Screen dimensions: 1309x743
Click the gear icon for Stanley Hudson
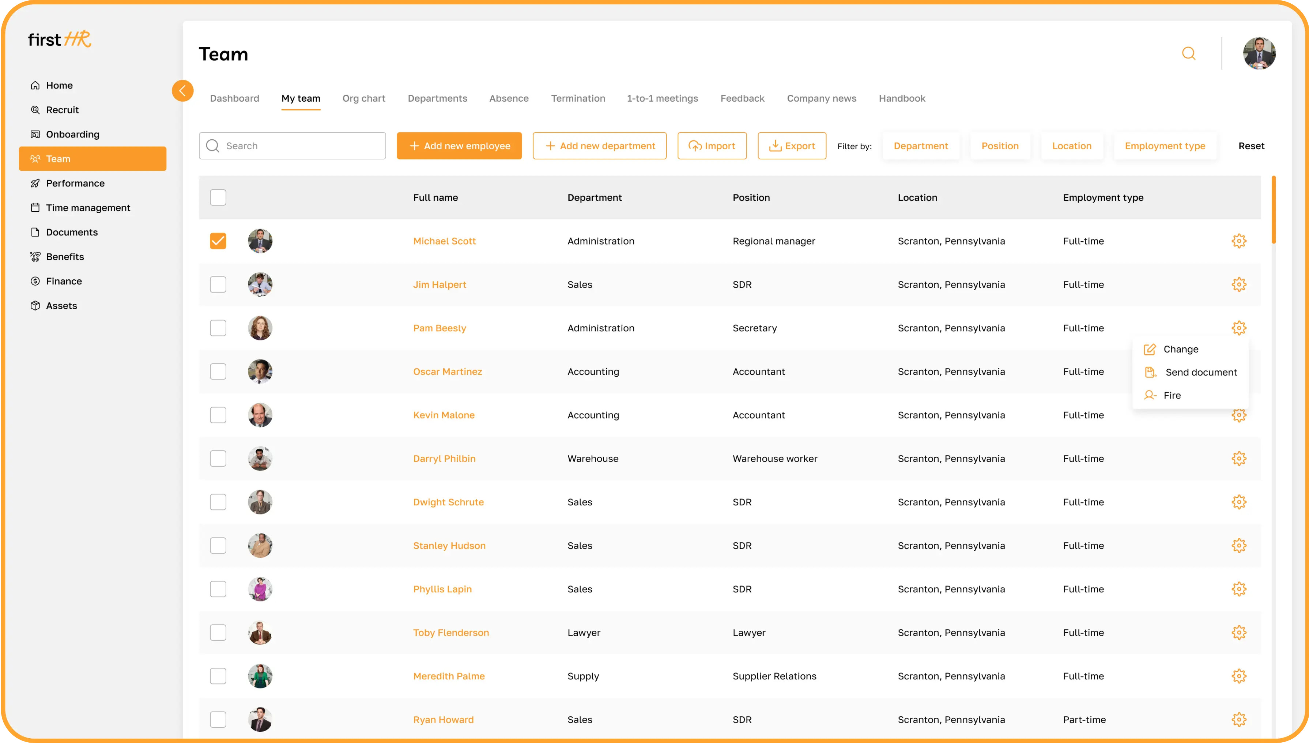[1238, 546]
